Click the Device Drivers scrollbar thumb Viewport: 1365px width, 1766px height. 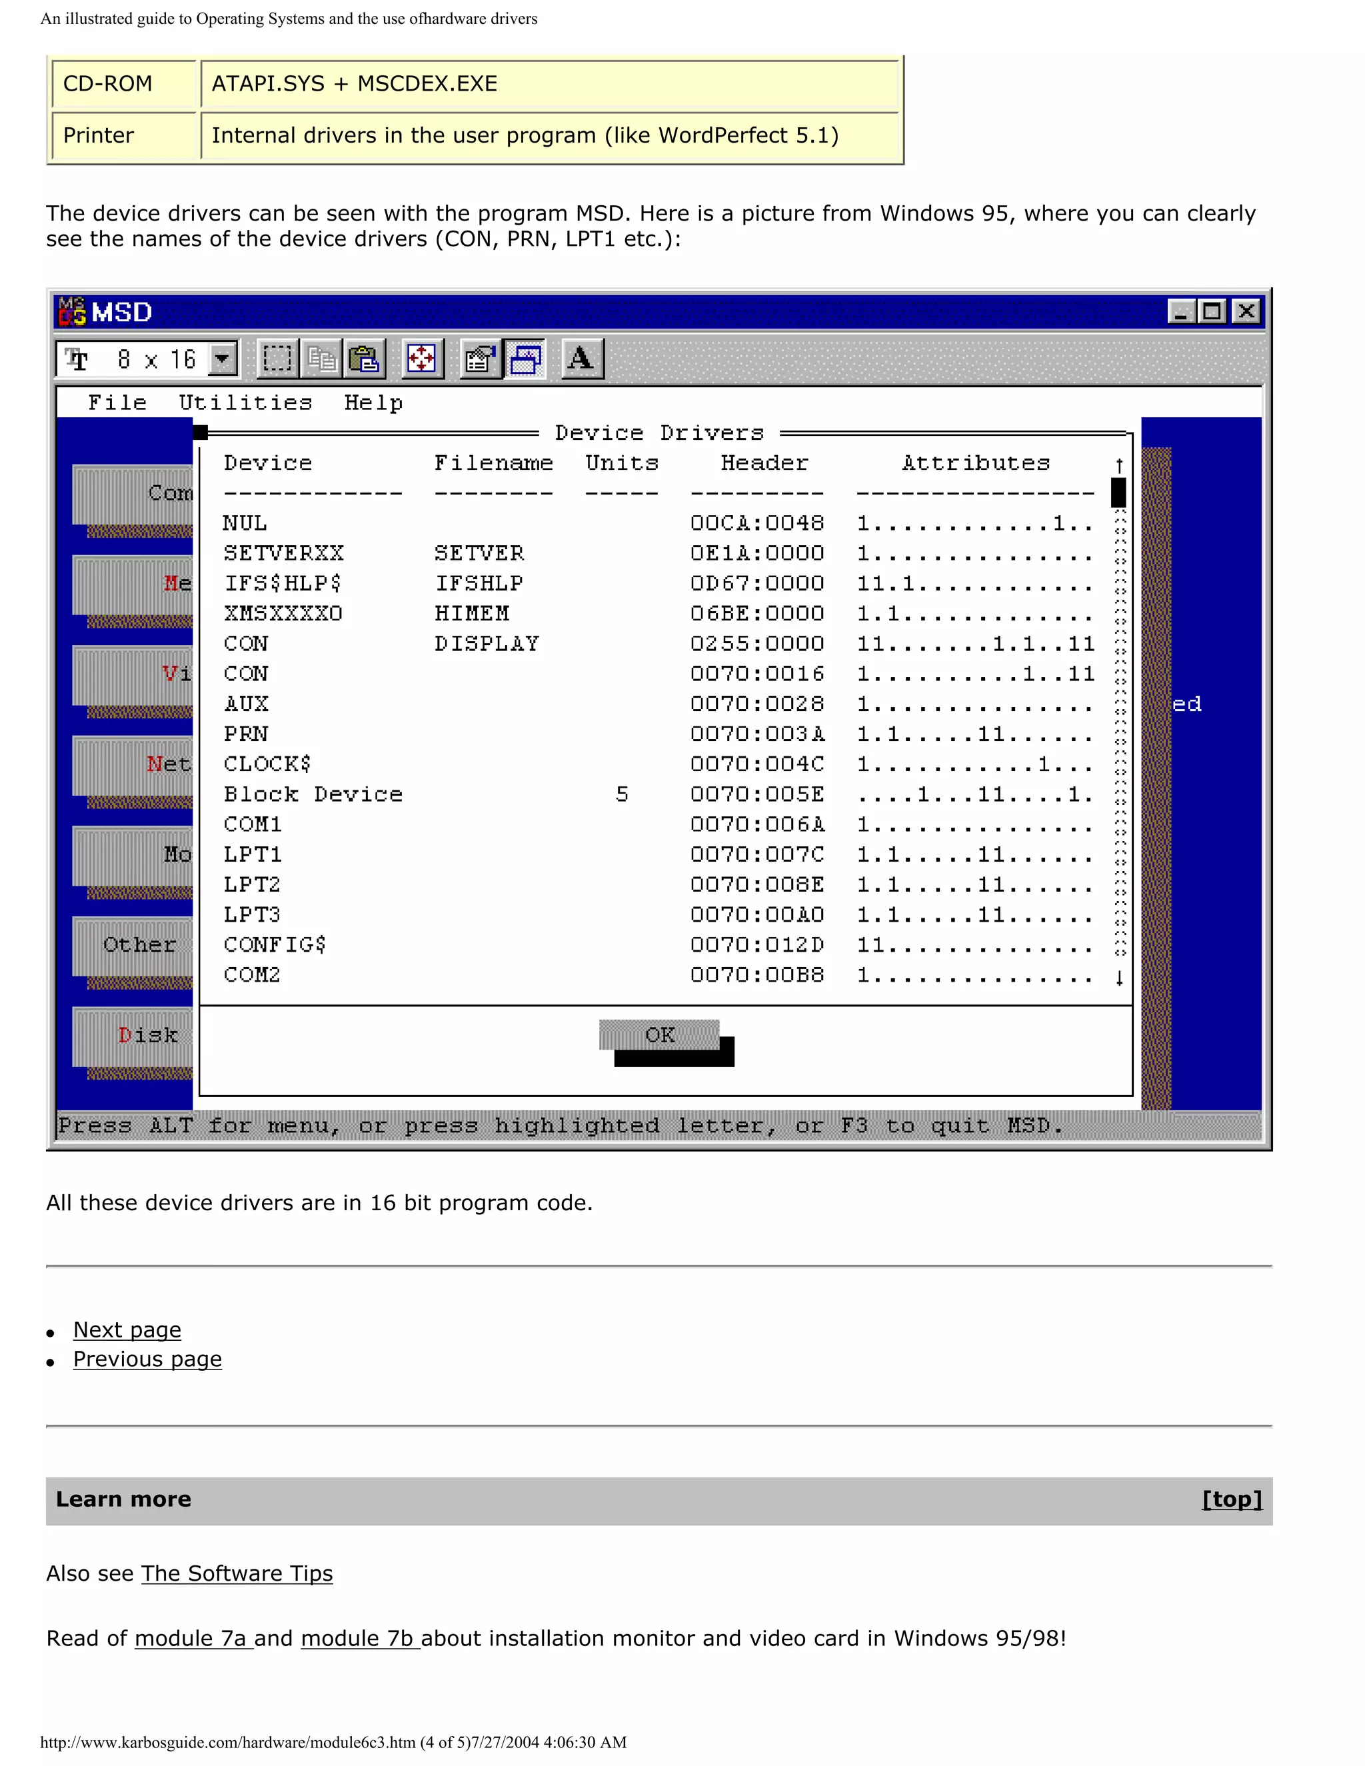[x=1118, y=492]
